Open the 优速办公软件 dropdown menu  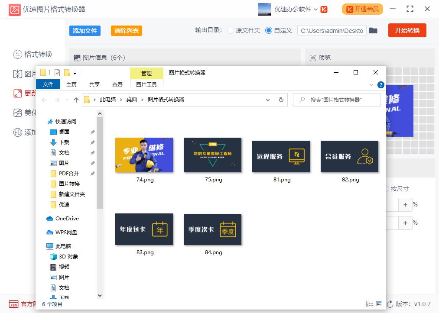(299, 8)
